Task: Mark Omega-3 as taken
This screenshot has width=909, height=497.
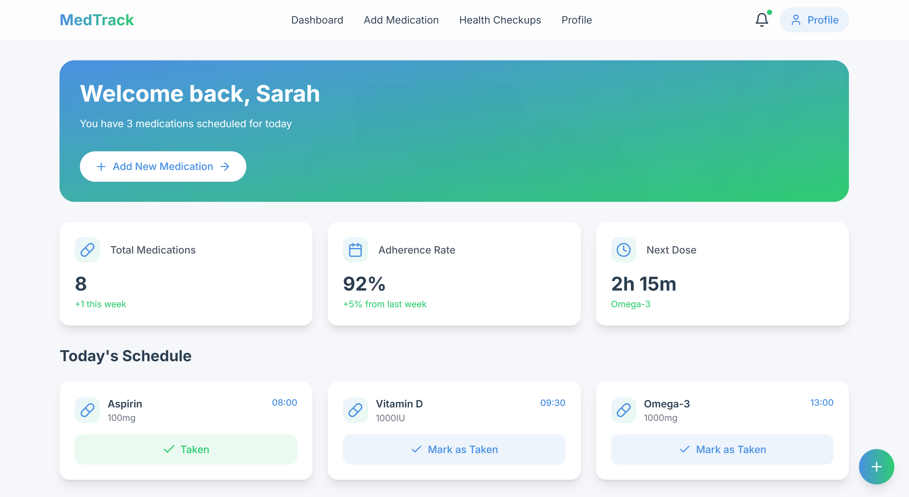Action: [x=722, y=449]
